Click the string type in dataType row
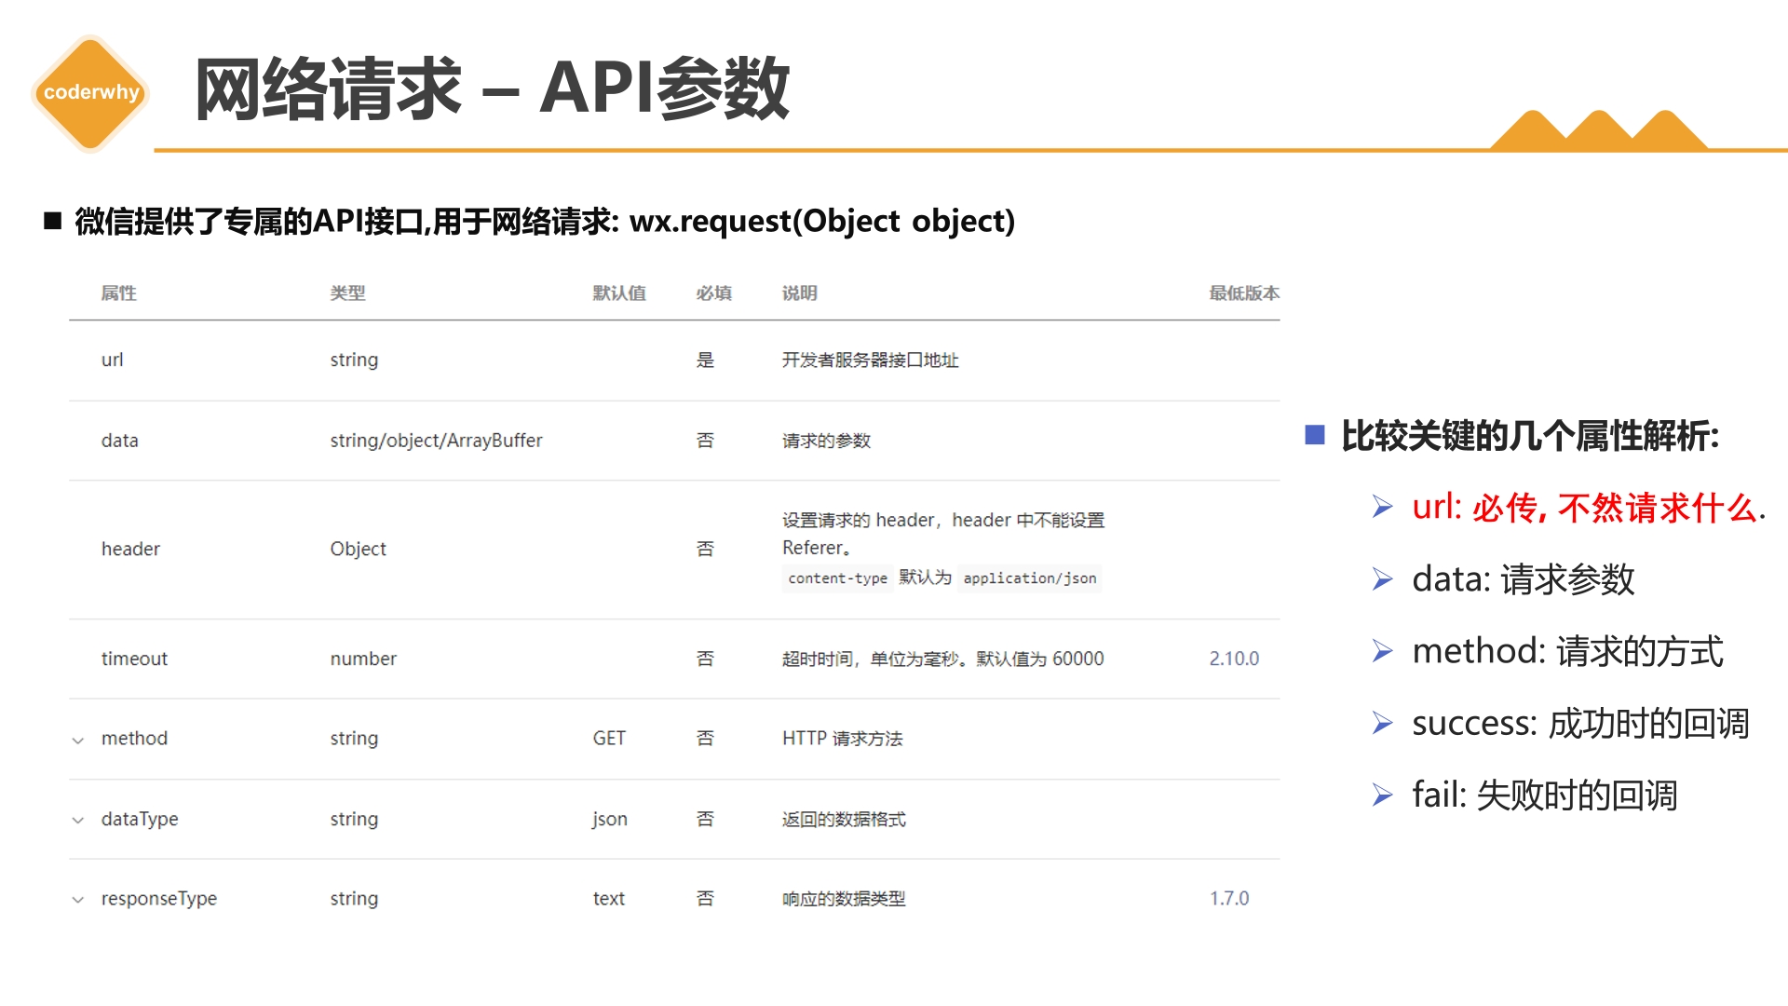 (354, 820)
